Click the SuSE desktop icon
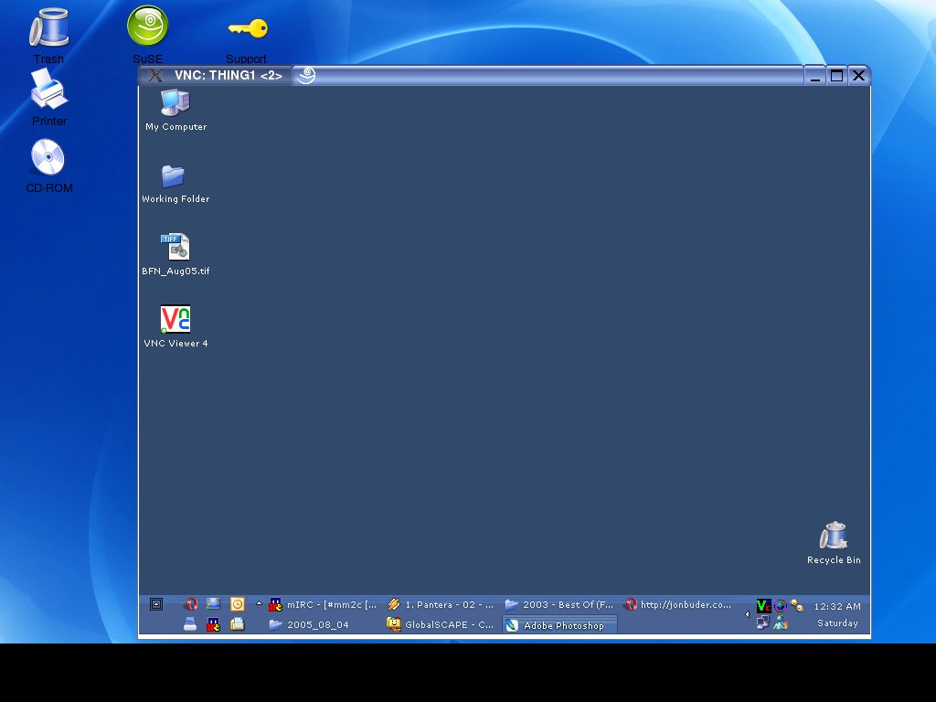Screen dimensions: 936x702 pos(147,27)
